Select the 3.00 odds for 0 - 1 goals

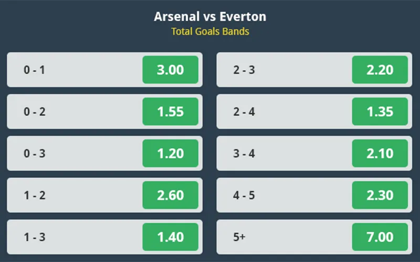click(170, 70)
